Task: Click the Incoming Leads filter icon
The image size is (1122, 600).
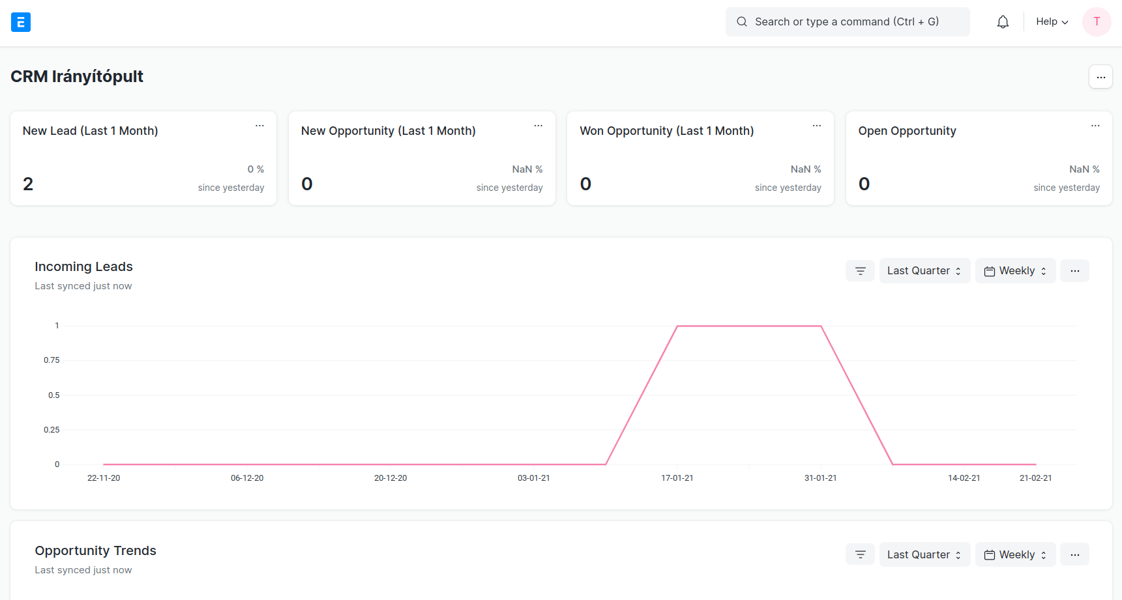Action: (x=860, y=271)
